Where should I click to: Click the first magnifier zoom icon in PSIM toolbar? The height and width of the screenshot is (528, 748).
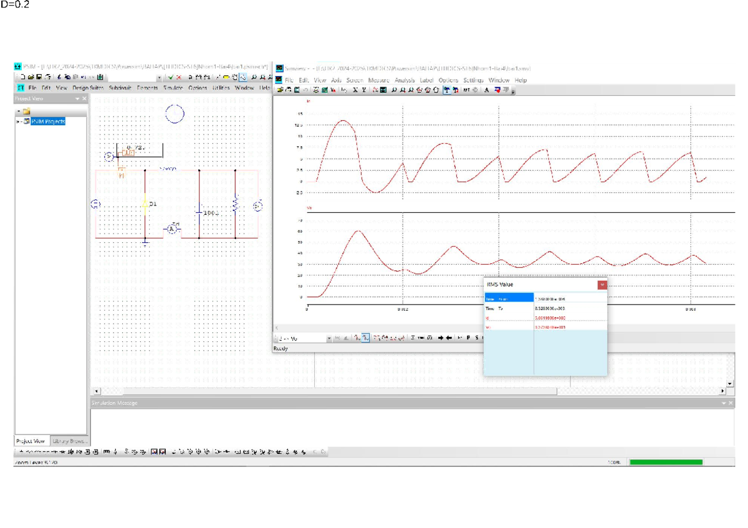pos(254,77)
